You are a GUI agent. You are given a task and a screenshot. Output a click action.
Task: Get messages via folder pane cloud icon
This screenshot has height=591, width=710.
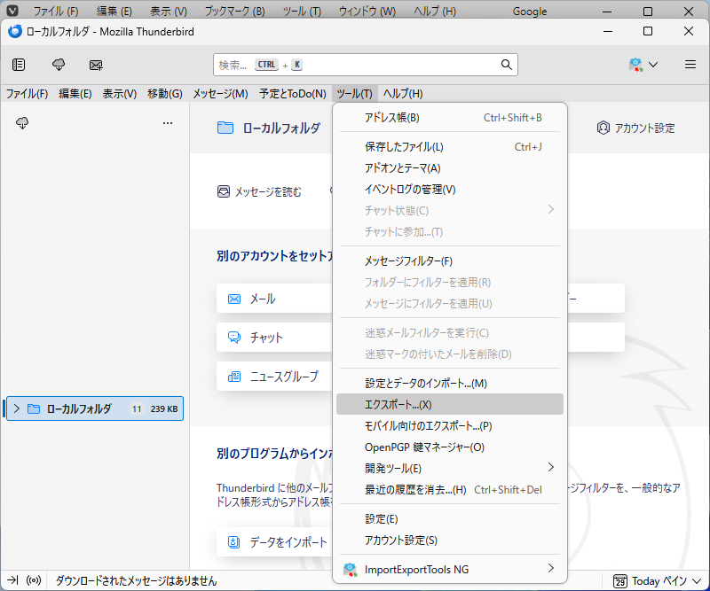(22, 122)
